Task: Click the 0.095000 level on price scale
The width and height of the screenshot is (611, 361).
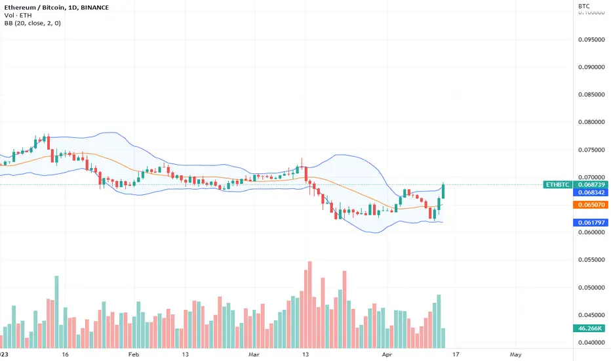Action: 591,40
